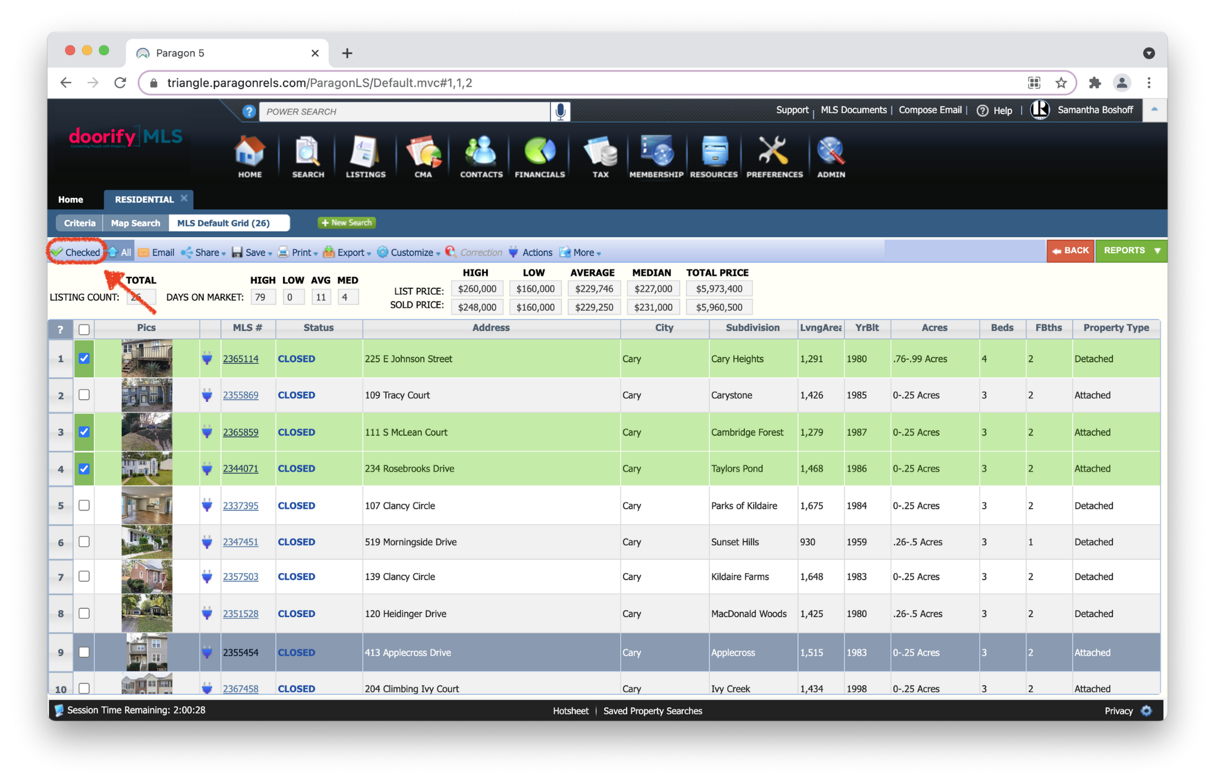Click the grid help question mark header
This screenshot has width=1215, height=784.
[60, 329]
